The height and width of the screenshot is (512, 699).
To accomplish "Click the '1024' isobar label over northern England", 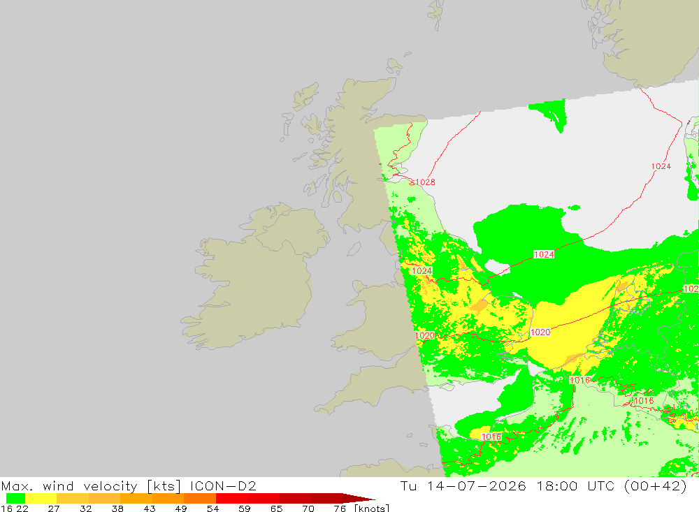I will 421,271.
